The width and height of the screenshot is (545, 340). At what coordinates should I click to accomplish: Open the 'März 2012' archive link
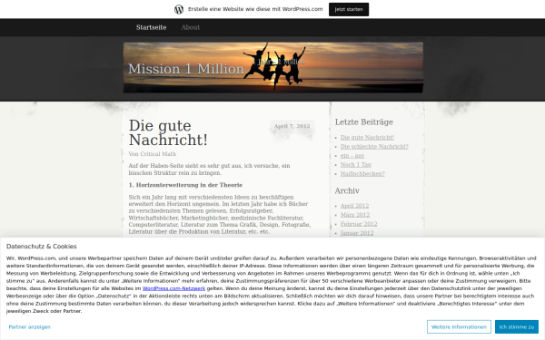pyautogui.click(x=355, y=215)
